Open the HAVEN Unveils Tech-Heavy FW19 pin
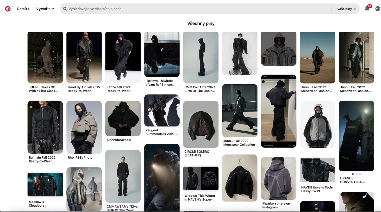Image resolution: width=381 pixels, height=212 pixels. pos(317,170)
